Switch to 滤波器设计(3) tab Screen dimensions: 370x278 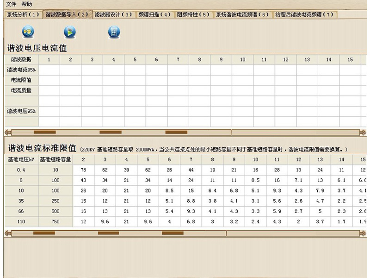coord(113,14)
